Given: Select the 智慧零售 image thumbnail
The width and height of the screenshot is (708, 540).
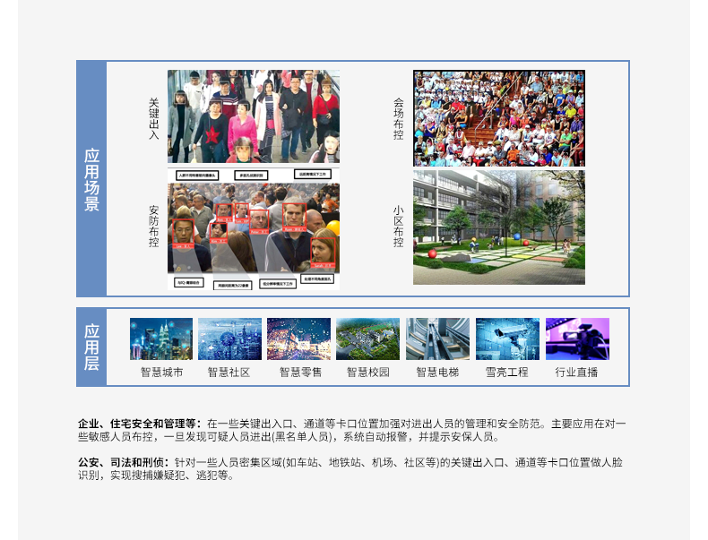Looking at the screenshot, I should pyautogui.click(x=299, y=339).
